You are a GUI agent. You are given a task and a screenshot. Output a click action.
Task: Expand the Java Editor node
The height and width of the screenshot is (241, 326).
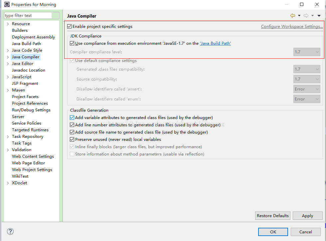click(x=8, y=64)
